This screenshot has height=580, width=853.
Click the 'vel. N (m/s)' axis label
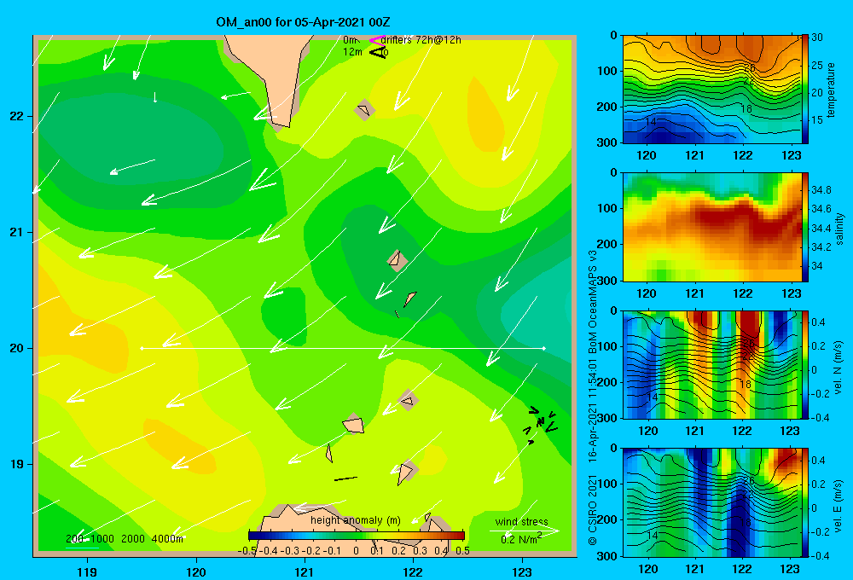(x=838, y=368)
